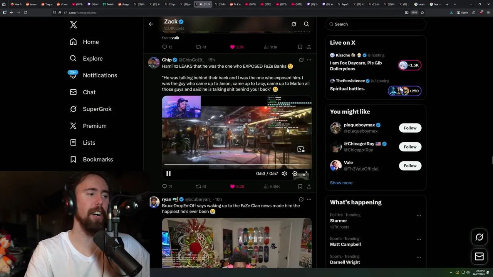Open more options on Chip's post
Image resolution: width=493 pixels, height=277 pixels.
[x=309, y=60]
